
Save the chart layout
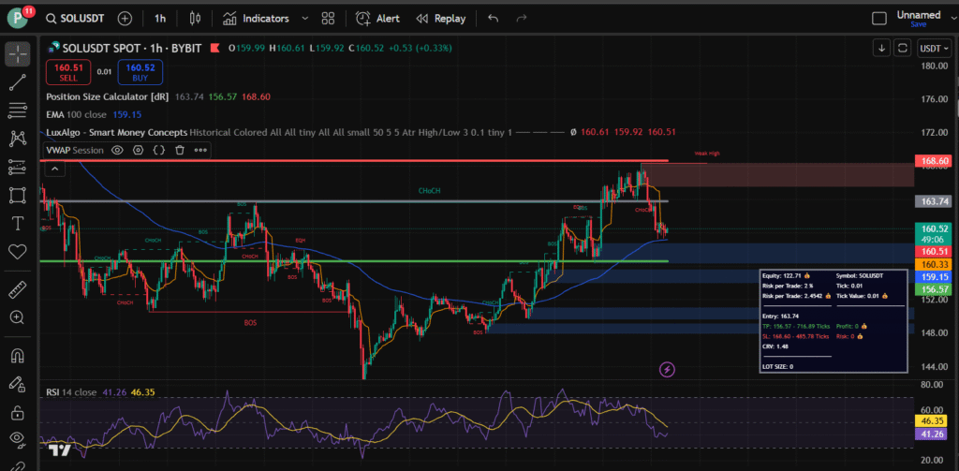click(x=918, y=24)
